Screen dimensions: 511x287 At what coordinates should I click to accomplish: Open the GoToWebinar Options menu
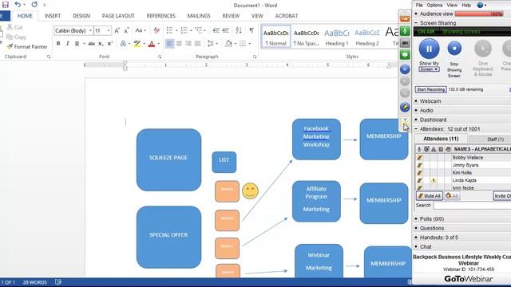coord(434,6)
